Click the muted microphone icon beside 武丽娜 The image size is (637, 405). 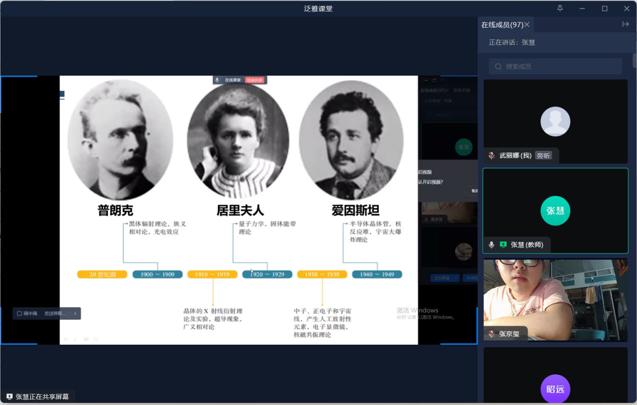coord(492,155)
